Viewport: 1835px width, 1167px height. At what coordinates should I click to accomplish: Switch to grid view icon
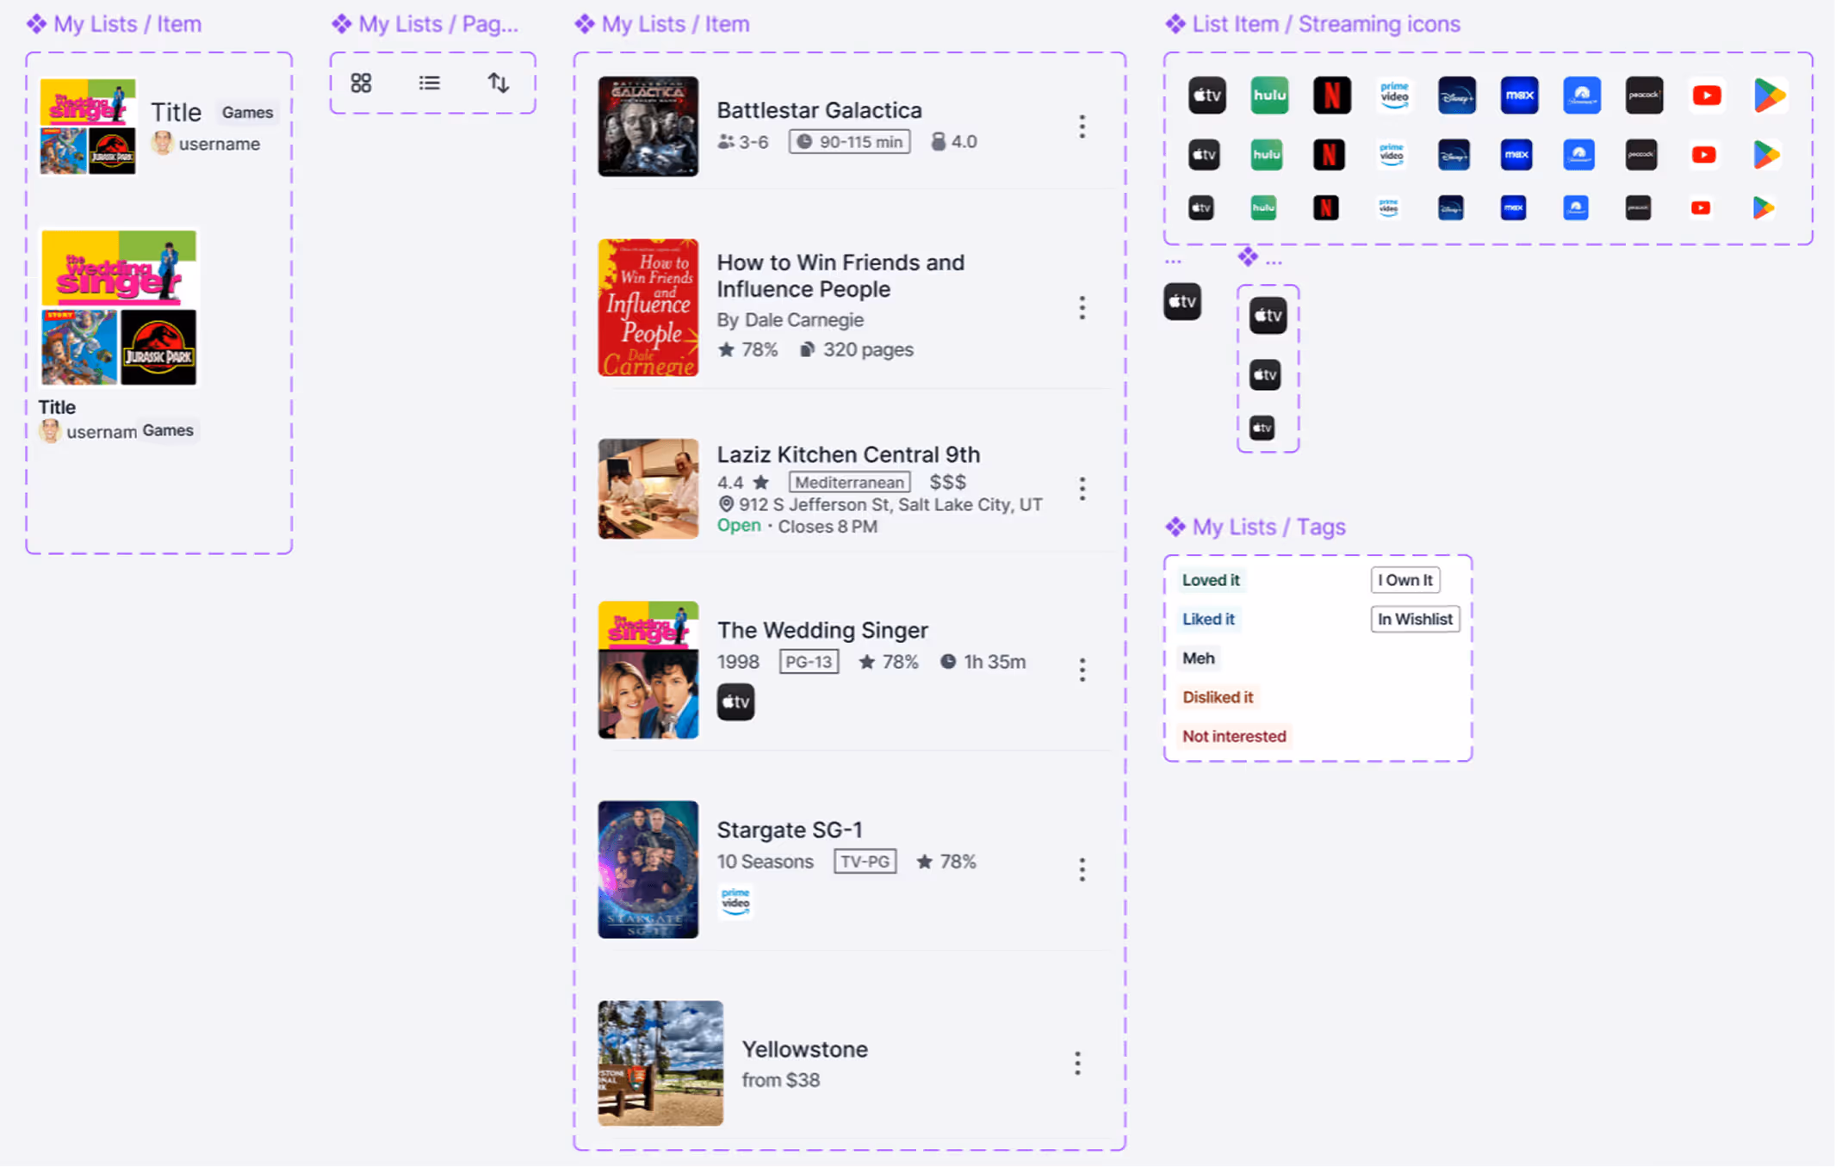pyautogui.click(x=361, y=83)
